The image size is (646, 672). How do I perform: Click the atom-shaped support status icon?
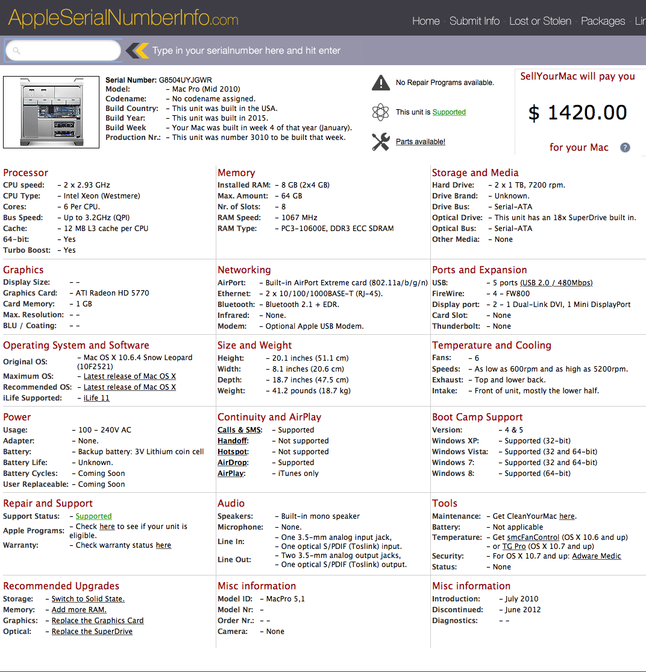380,112
